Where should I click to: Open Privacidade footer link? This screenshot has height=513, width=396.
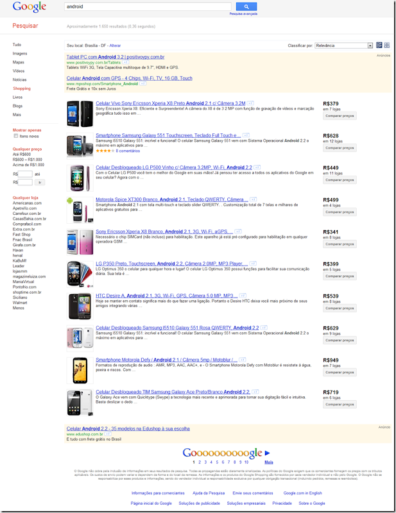coord(282,503)
